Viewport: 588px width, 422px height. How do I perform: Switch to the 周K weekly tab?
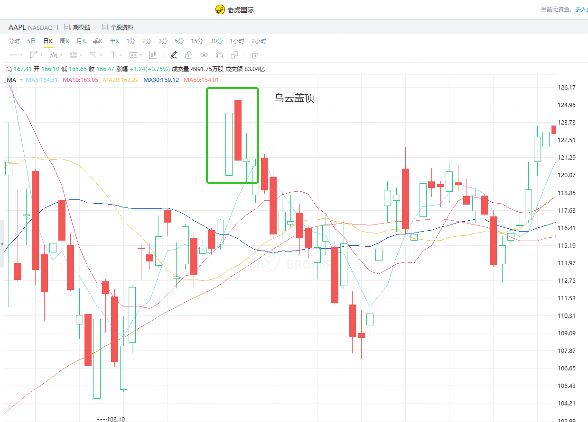(x=65, y=41)
